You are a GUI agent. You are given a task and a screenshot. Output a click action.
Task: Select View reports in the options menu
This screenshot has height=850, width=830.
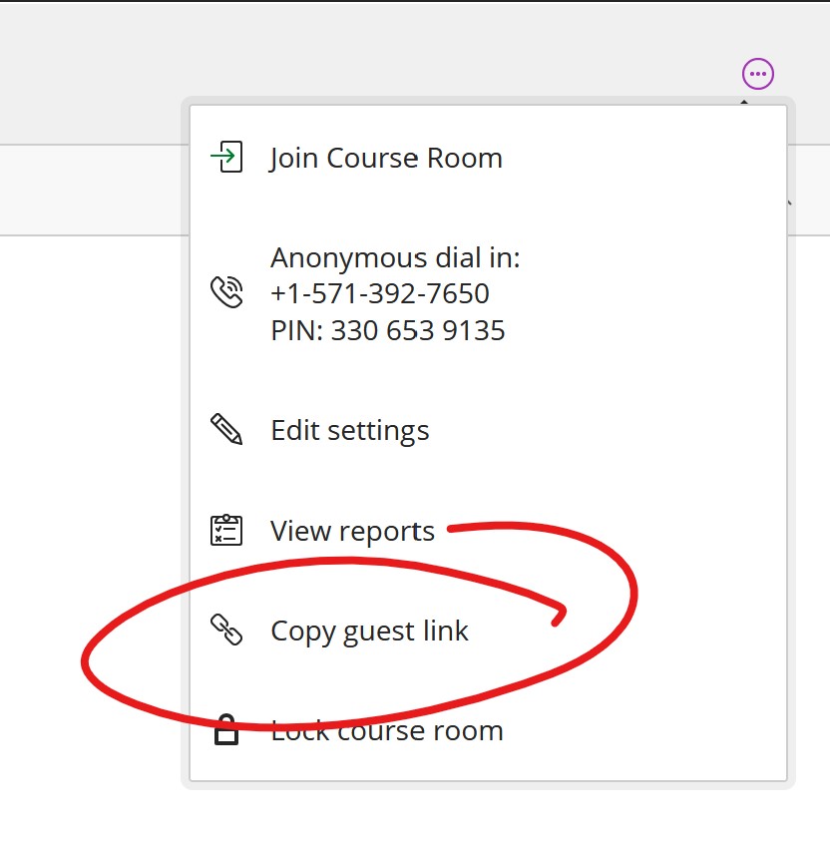[351, 530]
